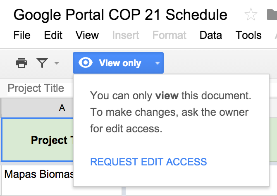
Task: Click the print icon in the toolbar
Action: (21, 63)
